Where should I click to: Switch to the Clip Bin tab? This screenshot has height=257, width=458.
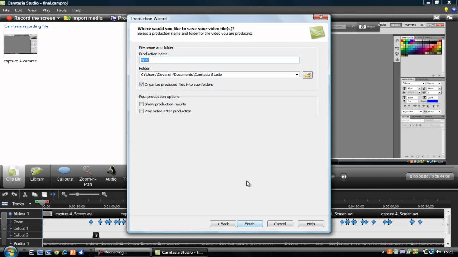[x=14, y=175]
